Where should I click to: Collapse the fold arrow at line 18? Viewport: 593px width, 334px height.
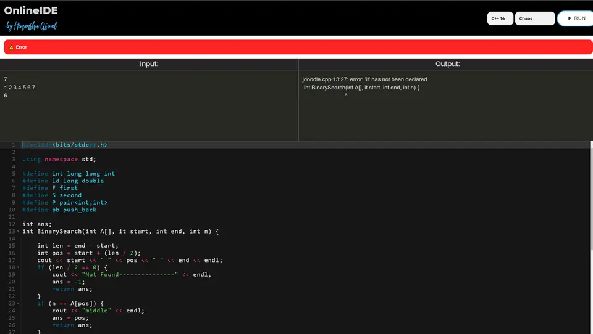(18, 267)
